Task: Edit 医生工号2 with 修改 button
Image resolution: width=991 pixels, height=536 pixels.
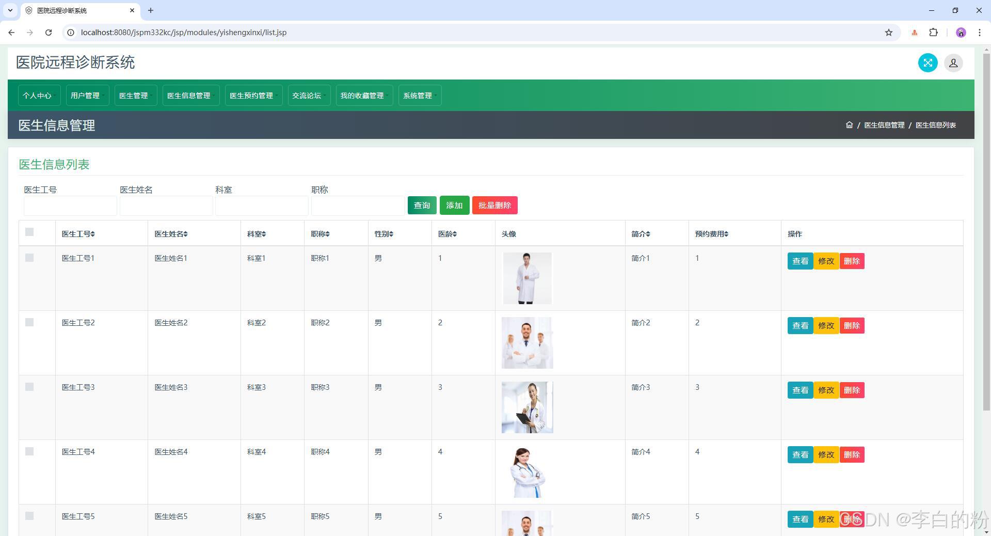Action: tap(826, 326)
